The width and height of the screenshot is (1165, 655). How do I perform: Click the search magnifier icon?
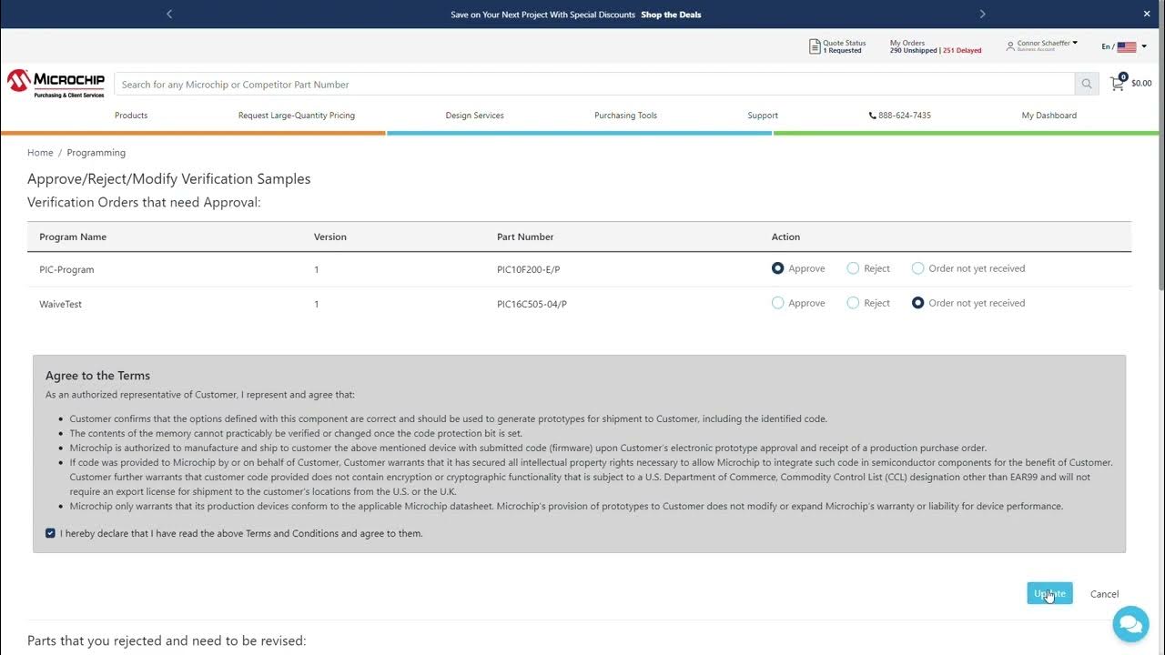(x=1087, y=85)
